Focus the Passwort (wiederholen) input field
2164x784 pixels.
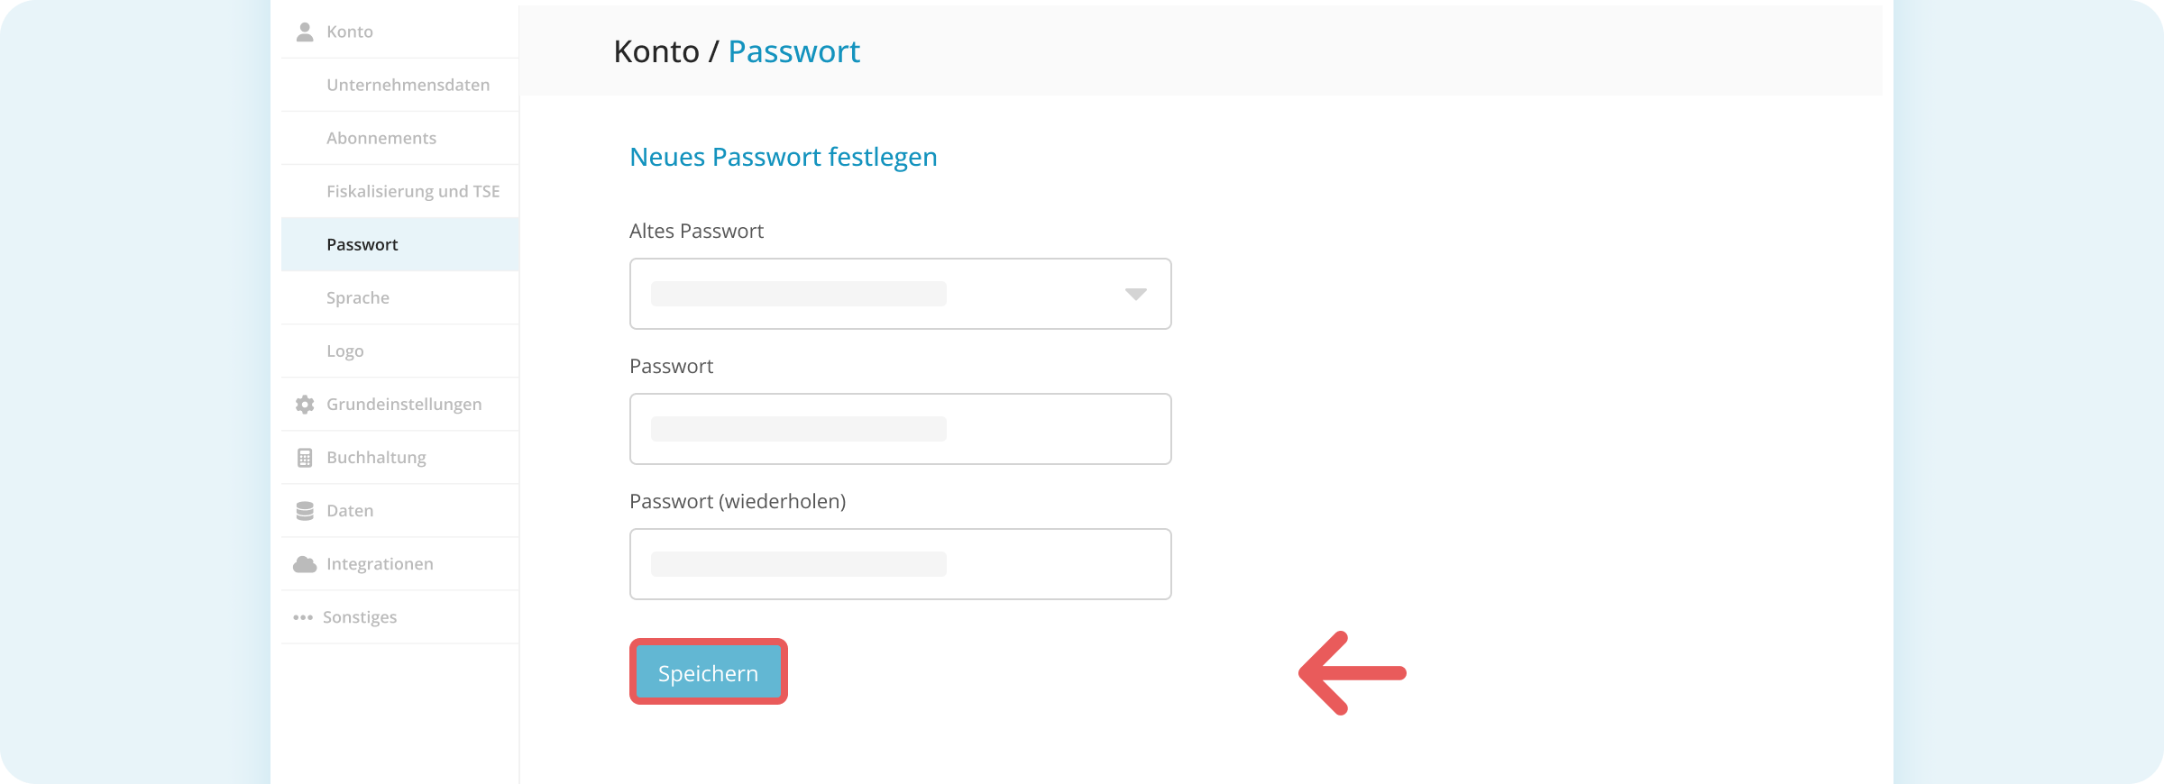pos(900,564)
